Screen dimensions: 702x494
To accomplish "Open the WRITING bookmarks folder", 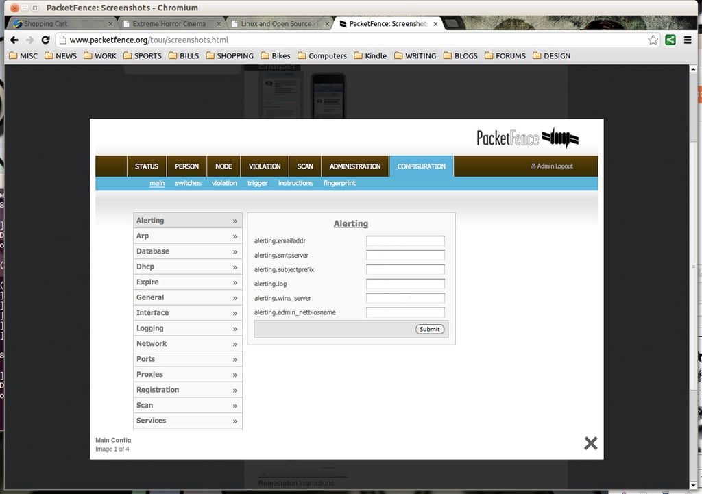I will pos(415,56).
